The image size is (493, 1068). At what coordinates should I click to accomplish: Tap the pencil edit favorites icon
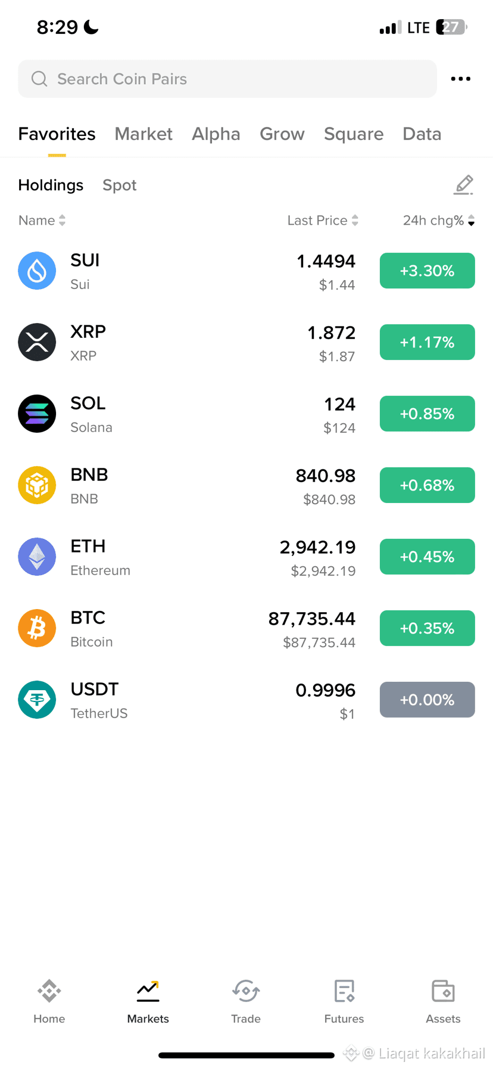click(463, 185)
